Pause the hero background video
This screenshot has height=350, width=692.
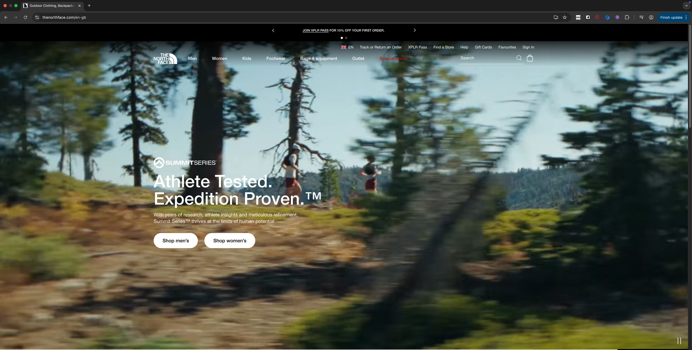point(679,341)
